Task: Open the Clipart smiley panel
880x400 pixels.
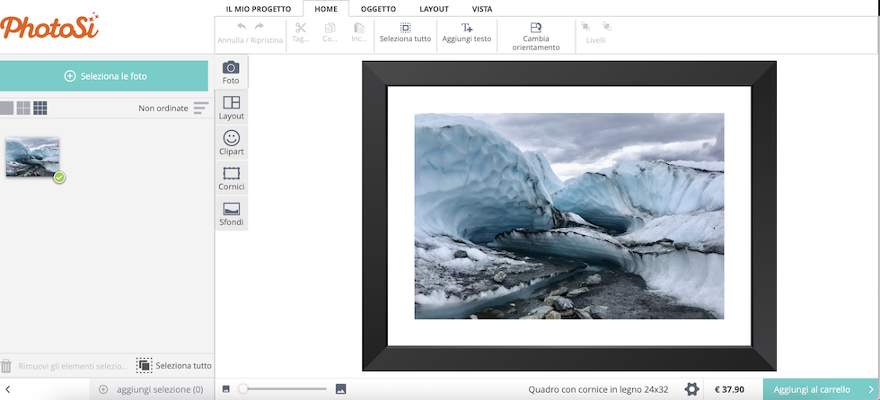Action: pos(231,143)
